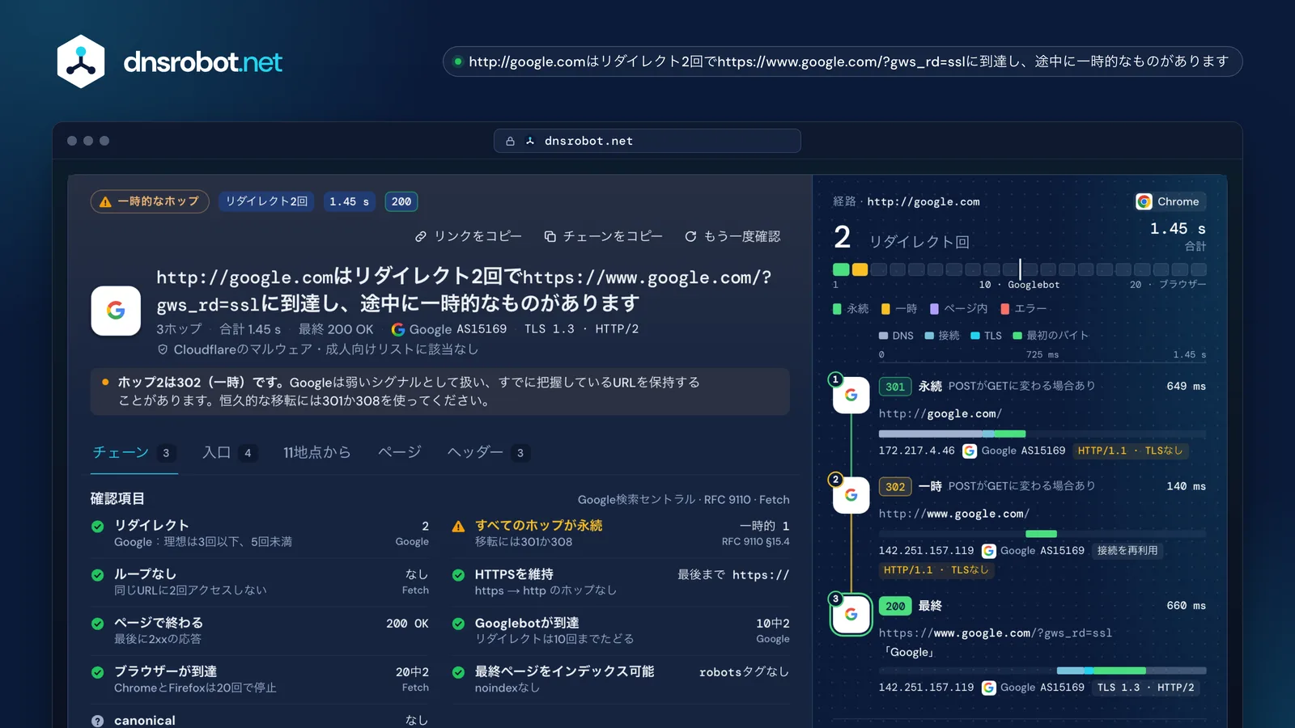Click the summary pill in the page header
This screenshot has height=728, width=1295.
[x=843, y=61]
